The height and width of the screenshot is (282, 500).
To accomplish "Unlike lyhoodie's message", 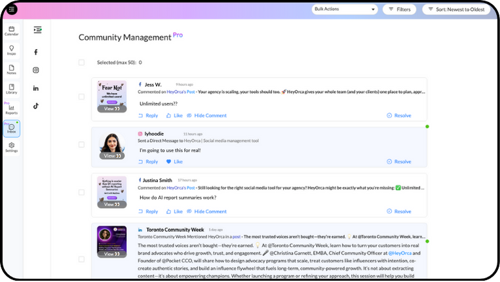I will (x=174, y=162).
